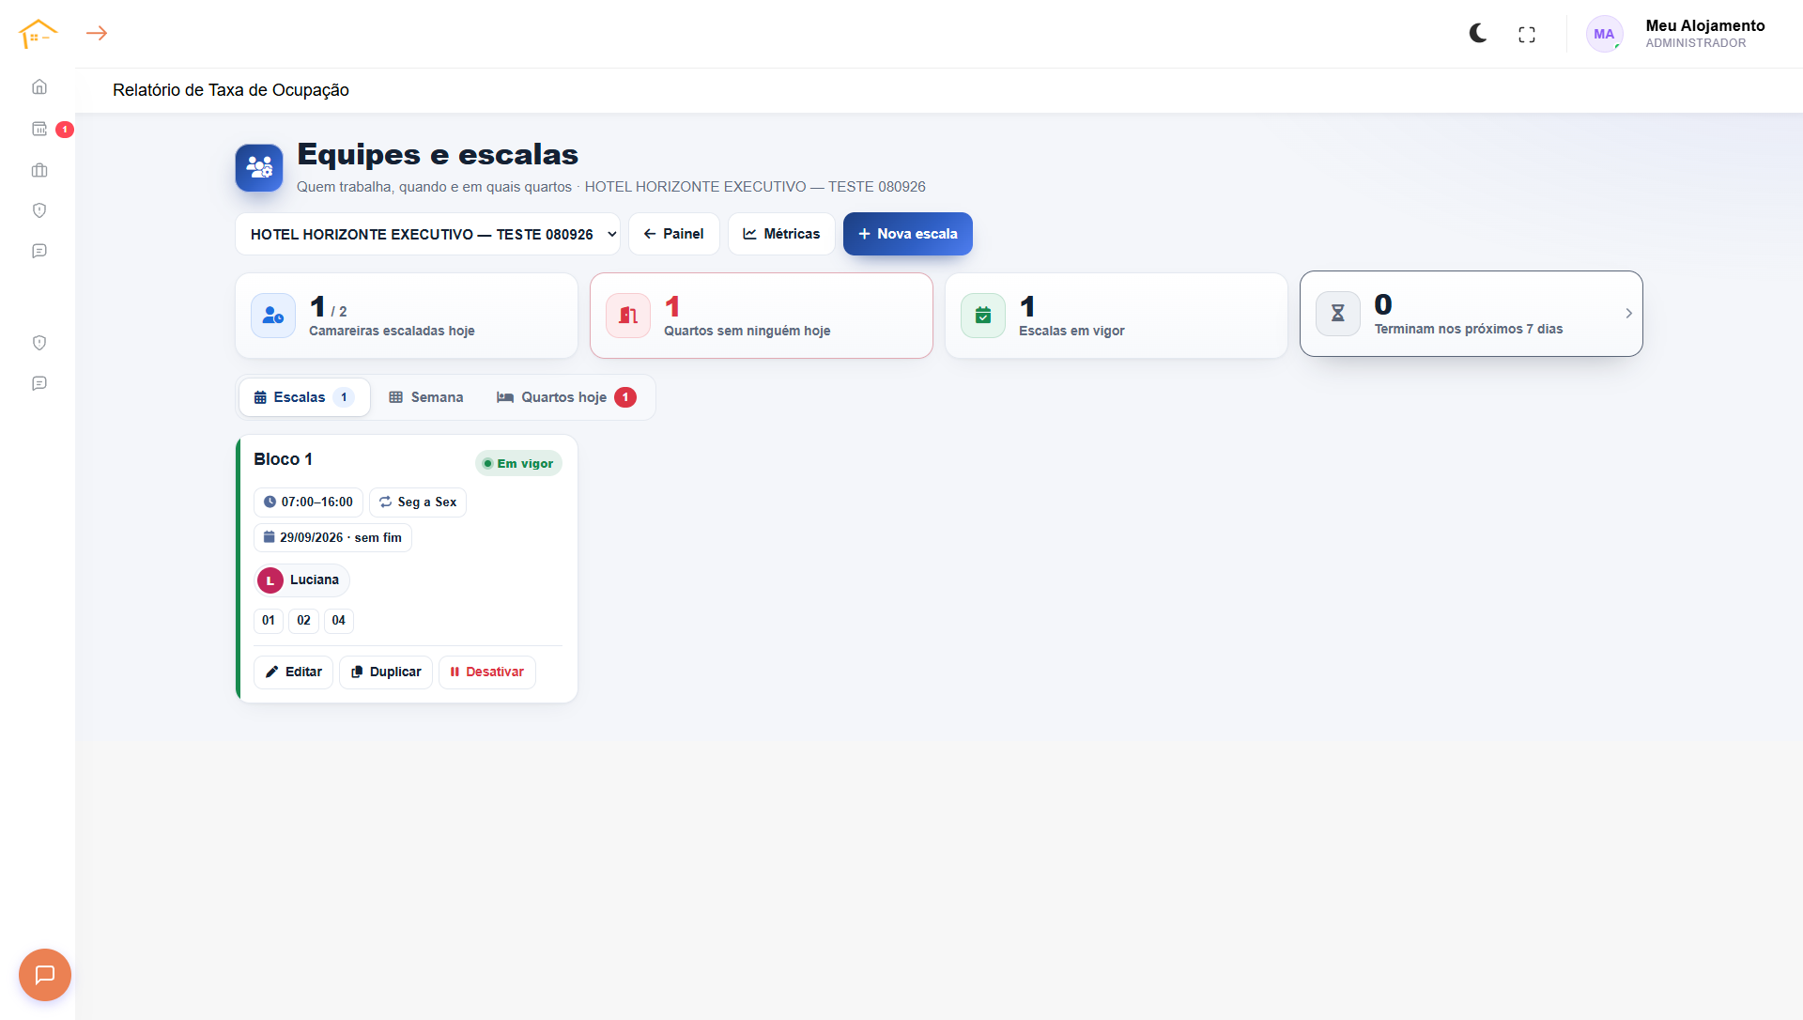Click the lower chat message icon in sidebar

(x=39, y=383)
